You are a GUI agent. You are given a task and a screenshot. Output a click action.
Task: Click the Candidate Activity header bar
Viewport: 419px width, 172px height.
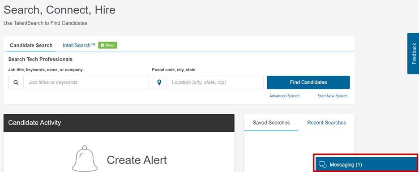(x=119, y=123)
